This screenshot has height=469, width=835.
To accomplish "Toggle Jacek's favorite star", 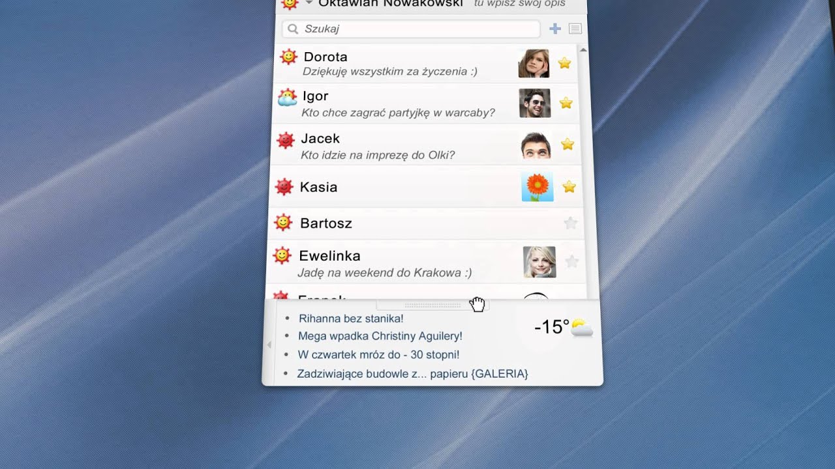I will [568, 144].
